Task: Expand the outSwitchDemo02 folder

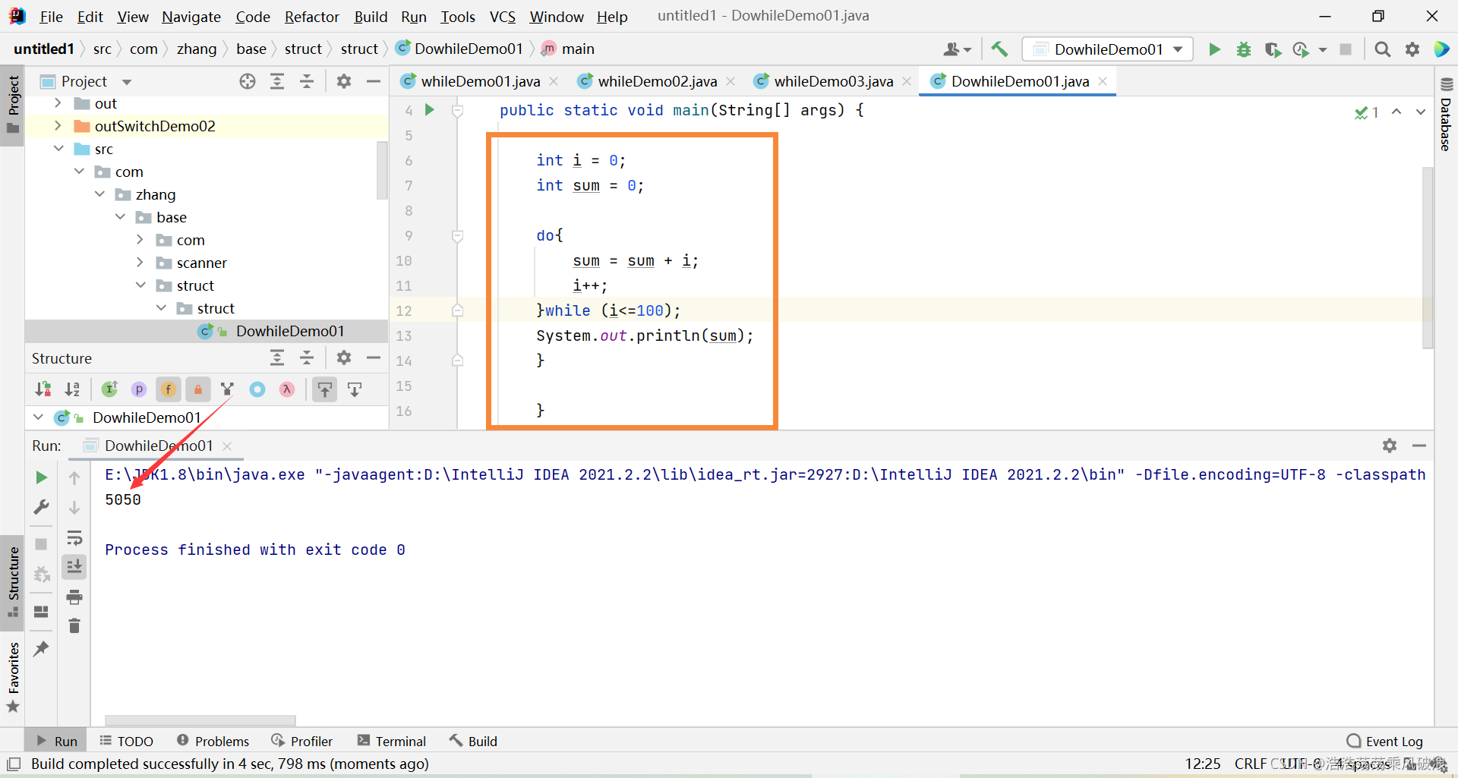Action: [x=58, y=126]
